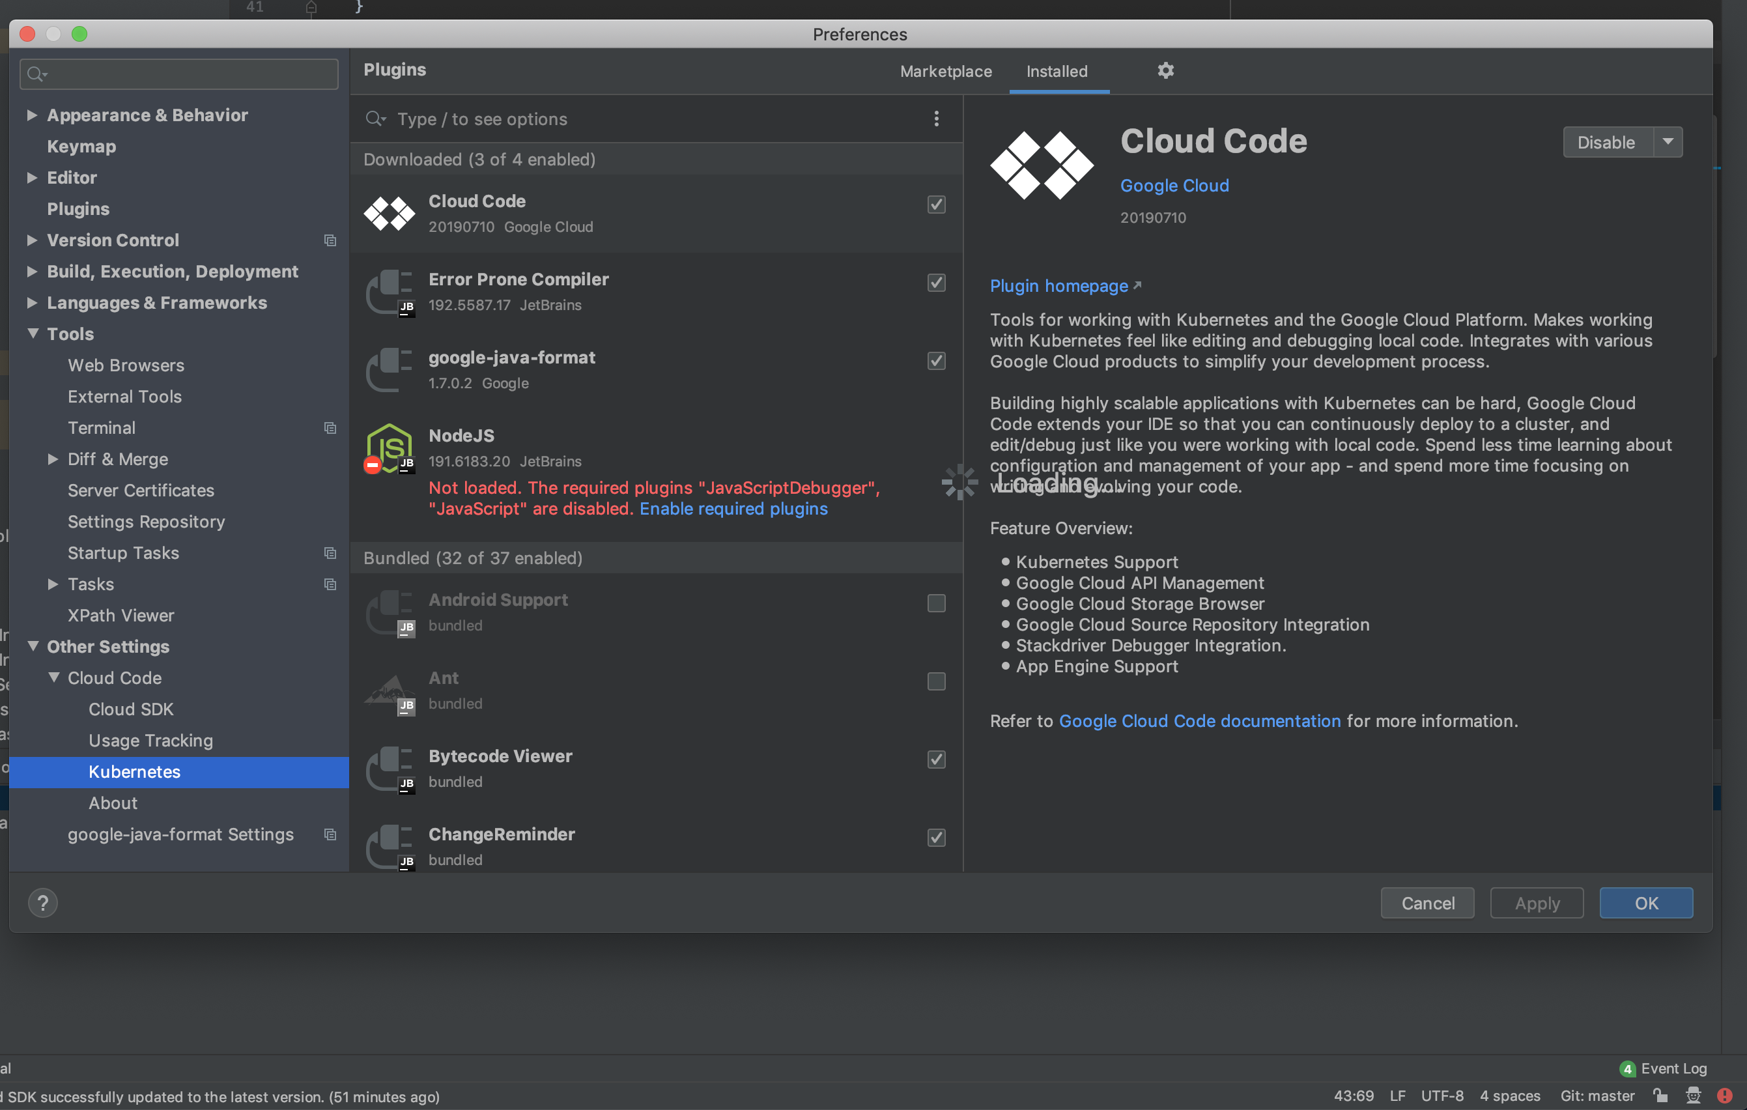The image size is (1747, 1110).
Task: Switch to the Marketplace tab
Action: [x=946, y=71]
